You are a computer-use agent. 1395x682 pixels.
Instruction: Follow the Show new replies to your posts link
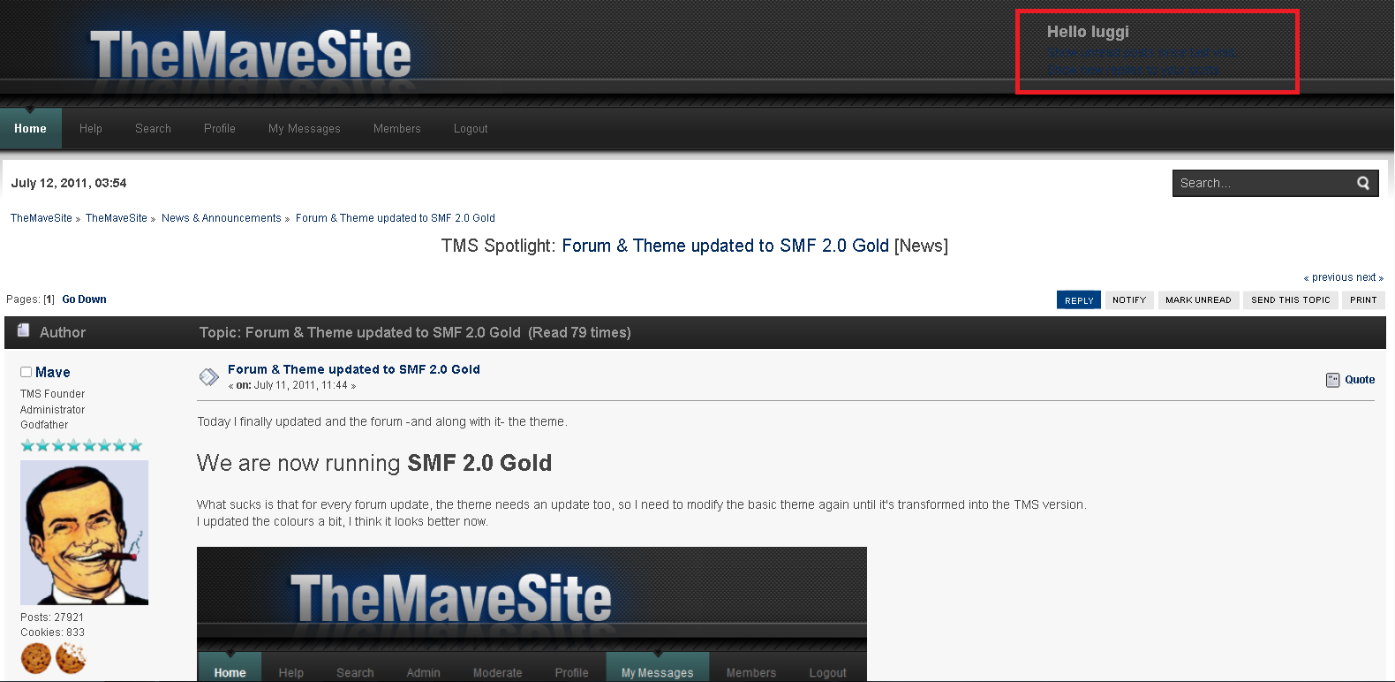1133,69
